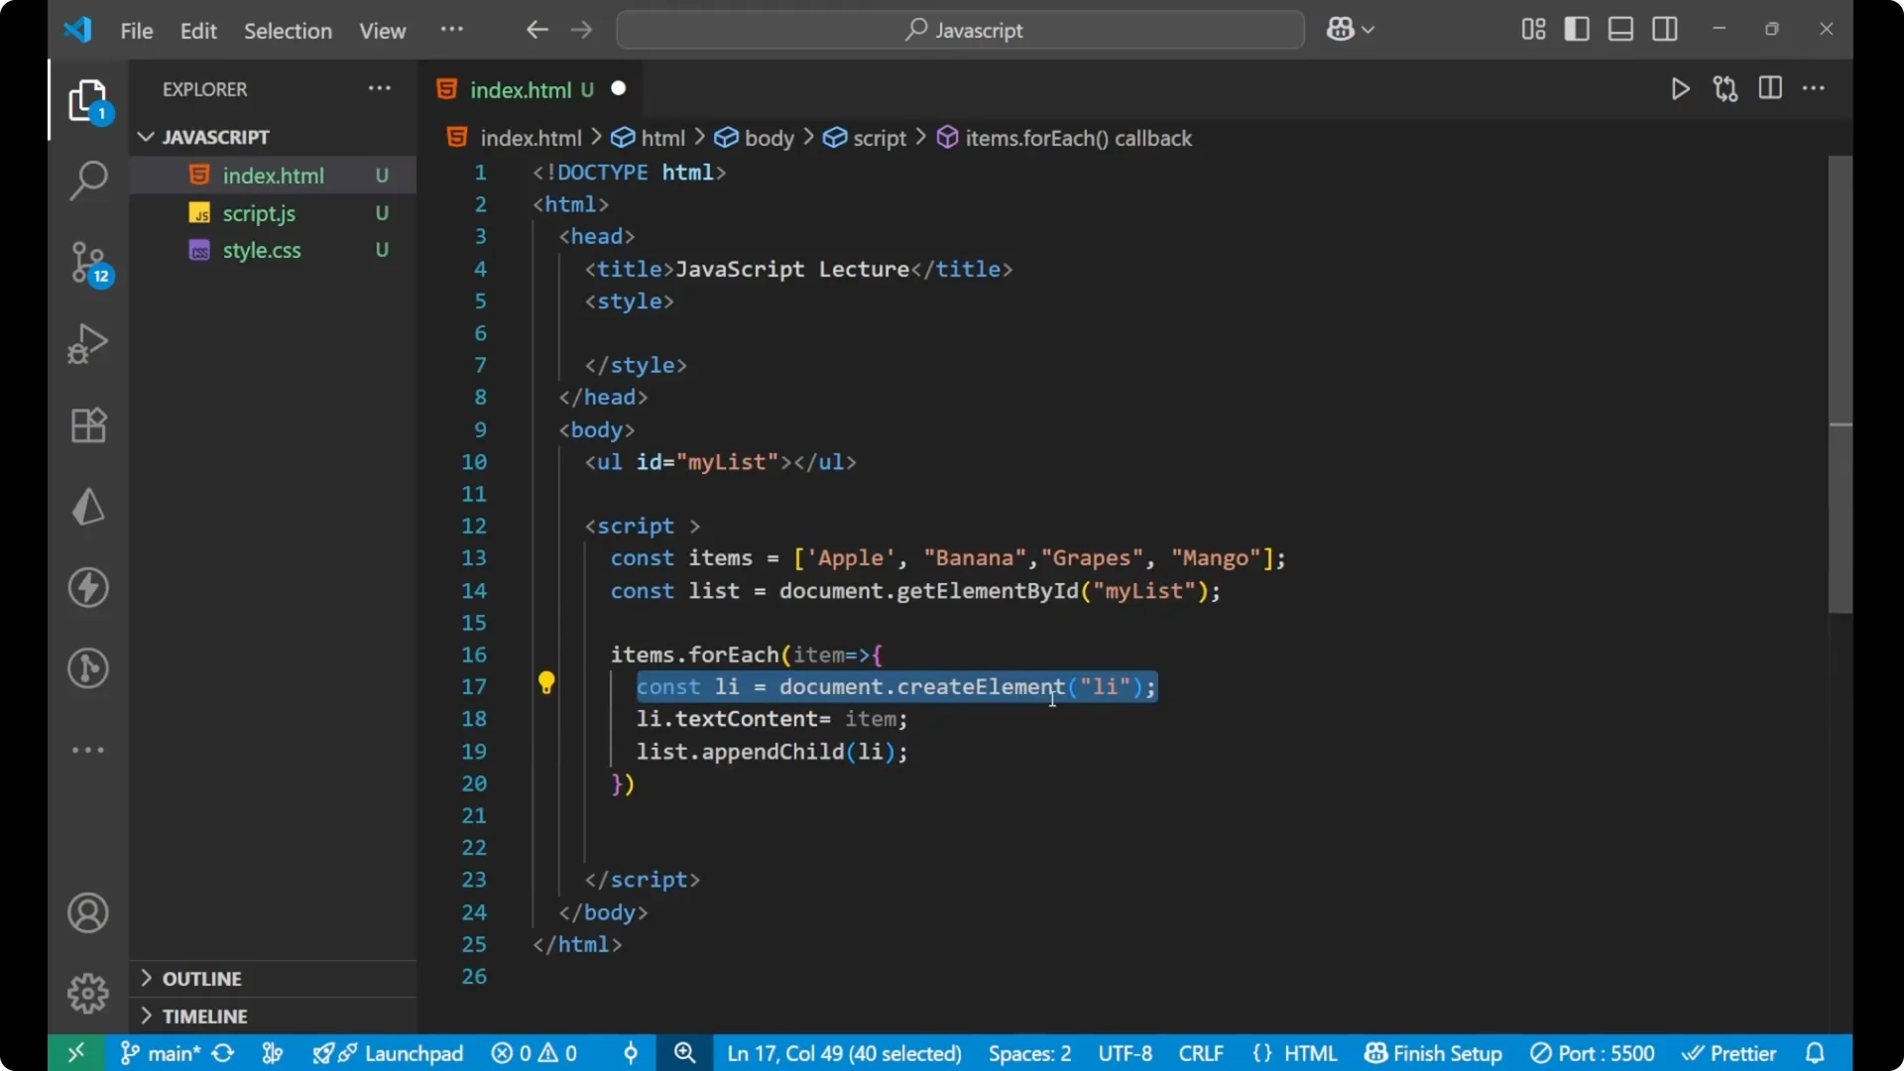Open the Source Control view showing 12 changes
Viewport: 1904px width, 1071px height.
(x=88, y=263)
